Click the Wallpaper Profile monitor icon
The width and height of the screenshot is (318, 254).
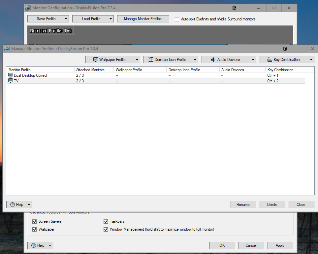pyautogui.click(x=96, y=60)
